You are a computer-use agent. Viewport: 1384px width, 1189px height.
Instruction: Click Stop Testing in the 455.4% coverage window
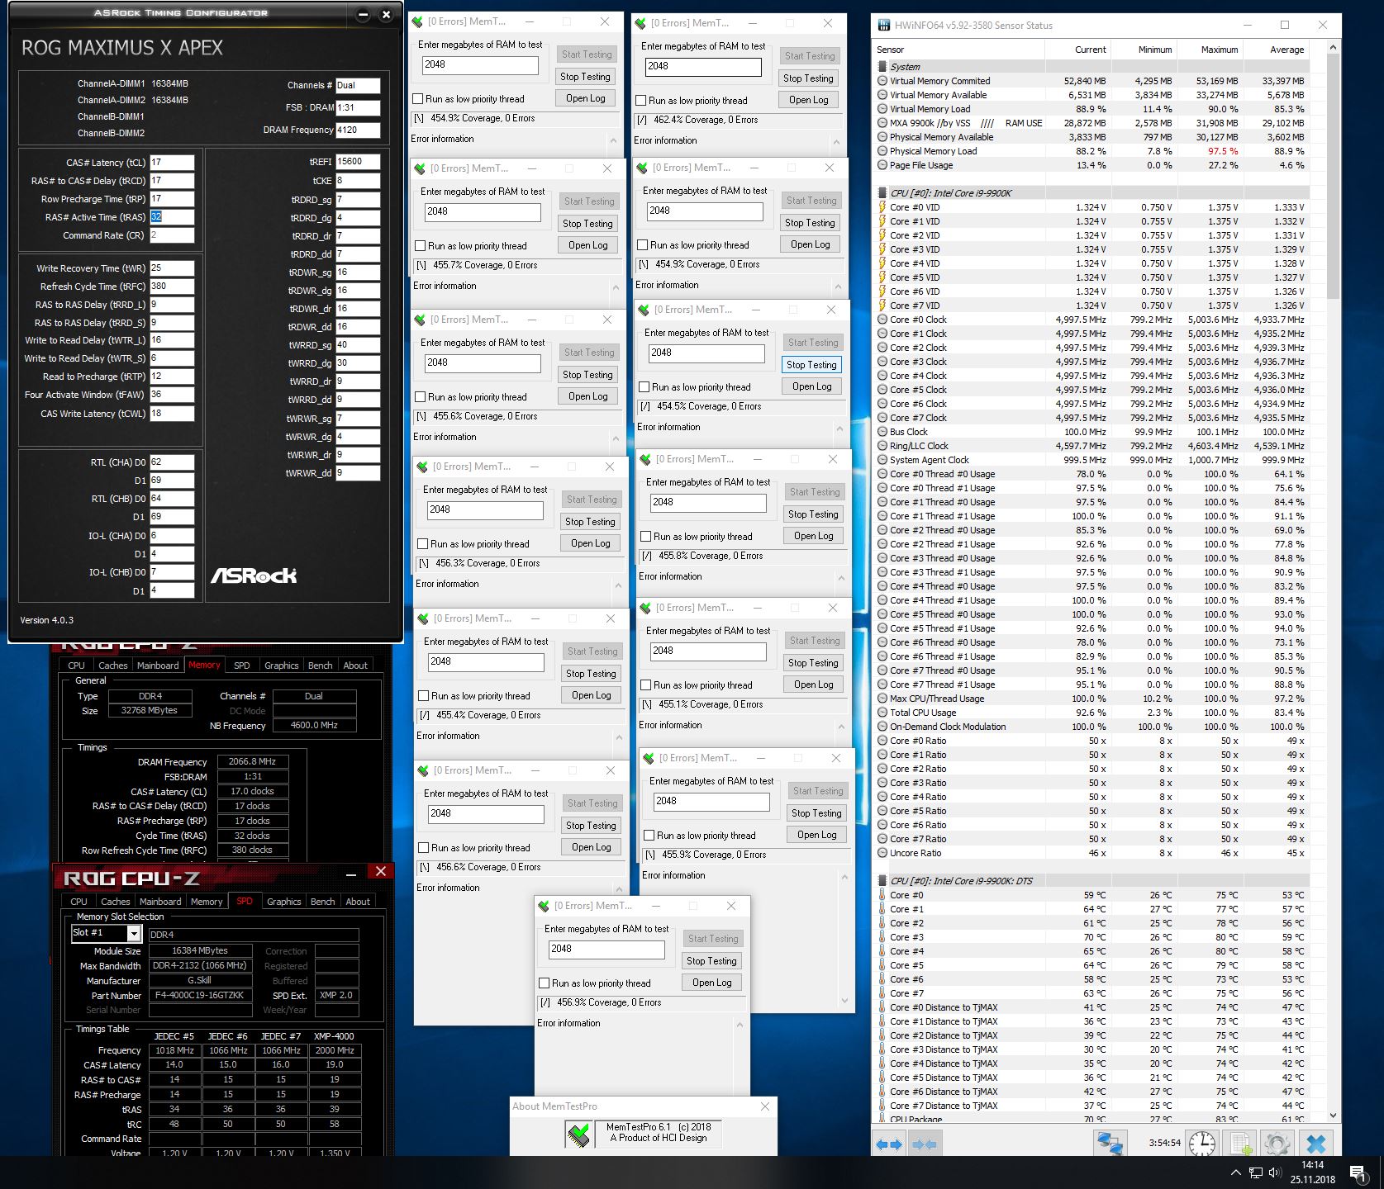pos(592,674)
